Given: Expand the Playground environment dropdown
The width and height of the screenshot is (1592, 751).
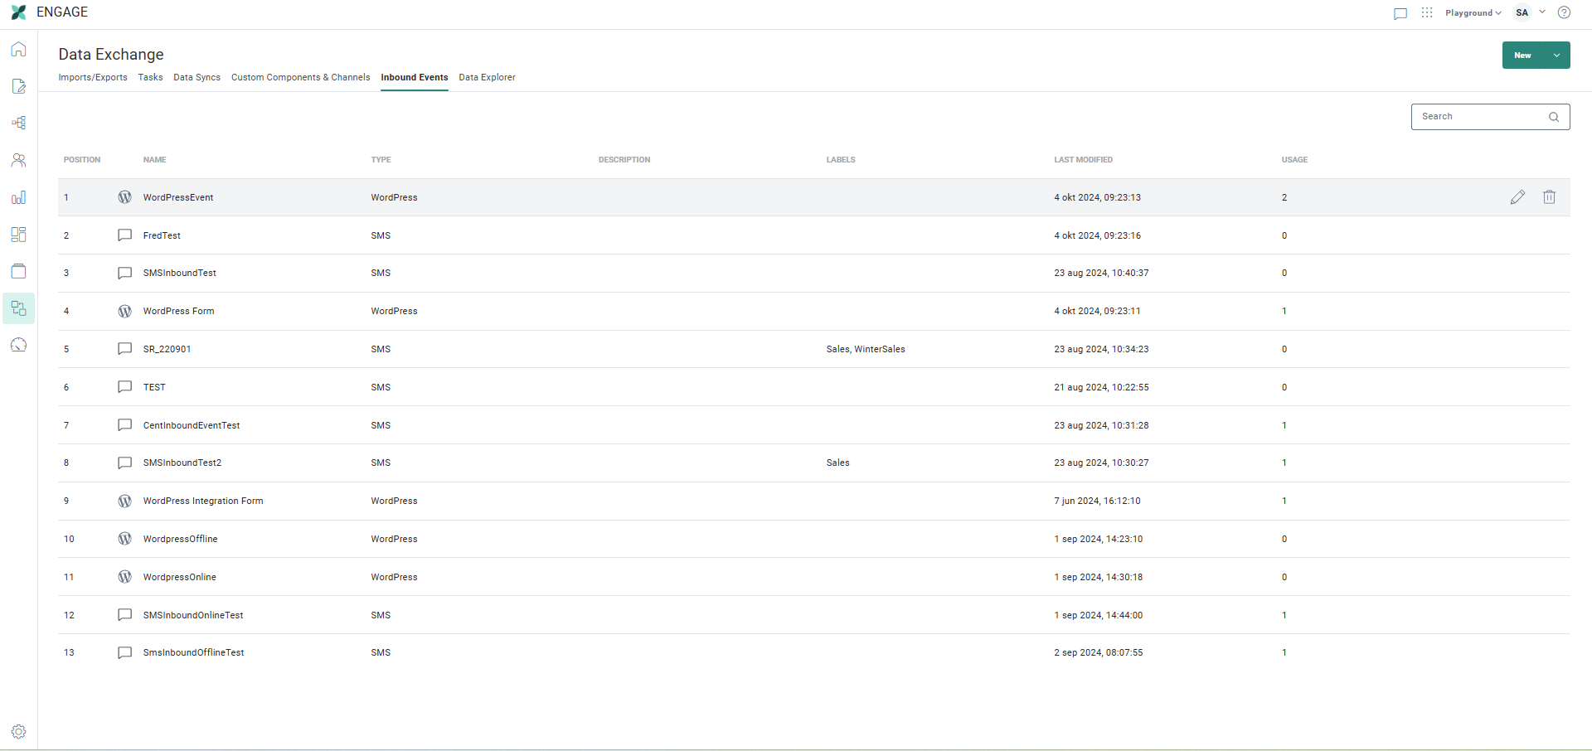Looking at the screenshot, I should 1473,12.
